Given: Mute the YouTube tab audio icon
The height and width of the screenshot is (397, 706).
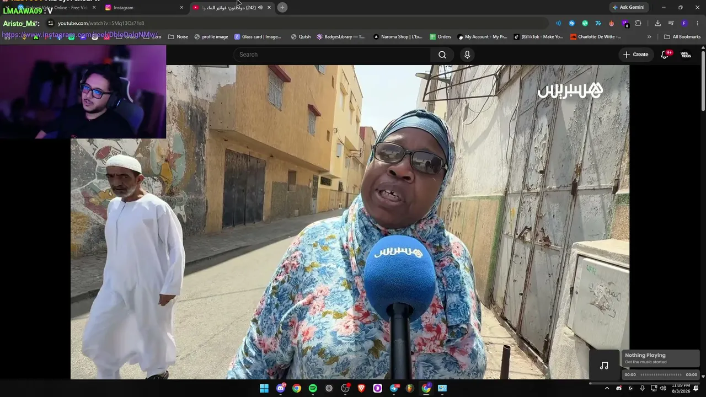Looking at the screenshot, I should [260, 7].
